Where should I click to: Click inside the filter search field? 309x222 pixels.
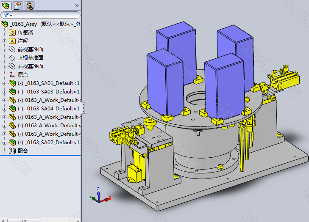tap(41, 15)
